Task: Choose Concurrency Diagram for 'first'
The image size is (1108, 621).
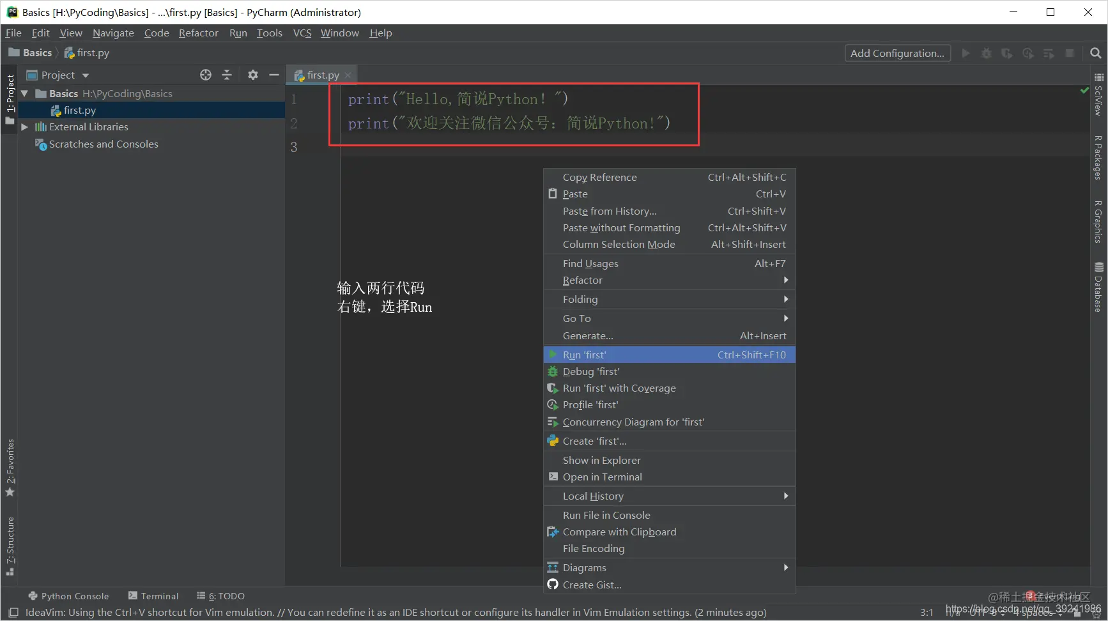Action: pyautogui.click(x=670, y=422)
